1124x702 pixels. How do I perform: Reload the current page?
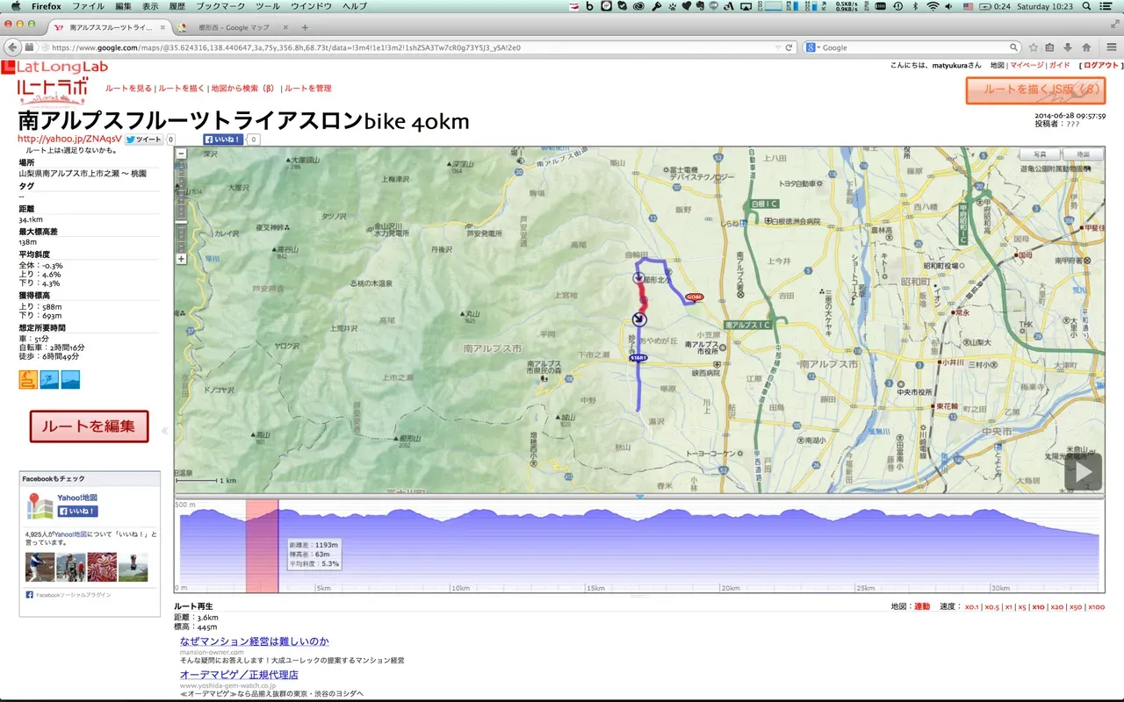click(x=789, y=47)
